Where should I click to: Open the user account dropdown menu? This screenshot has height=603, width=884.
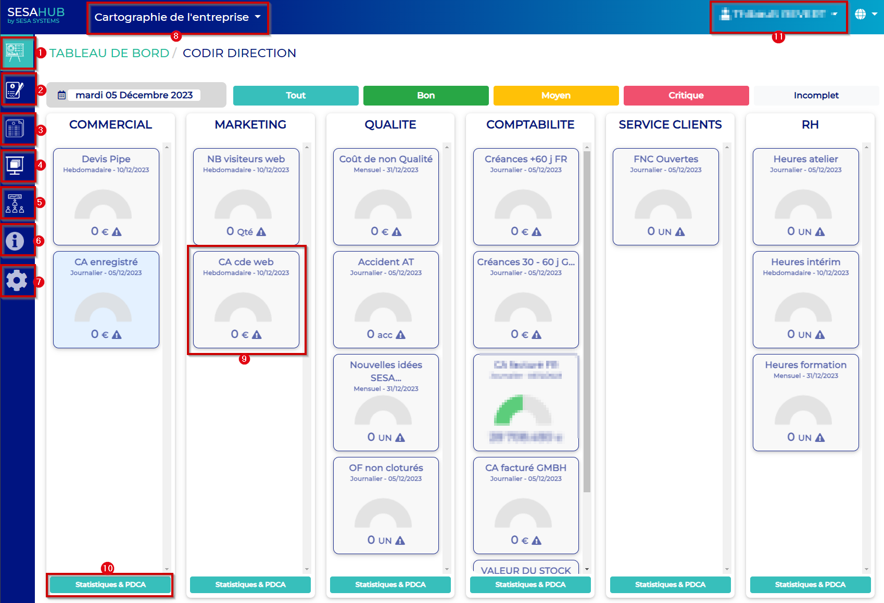778,15
